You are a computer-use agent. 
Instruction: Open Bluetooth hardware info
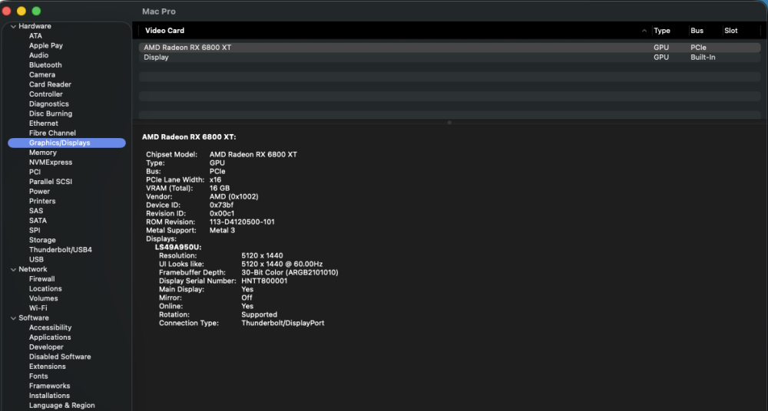pyautogui.click(x=45, y=65)
